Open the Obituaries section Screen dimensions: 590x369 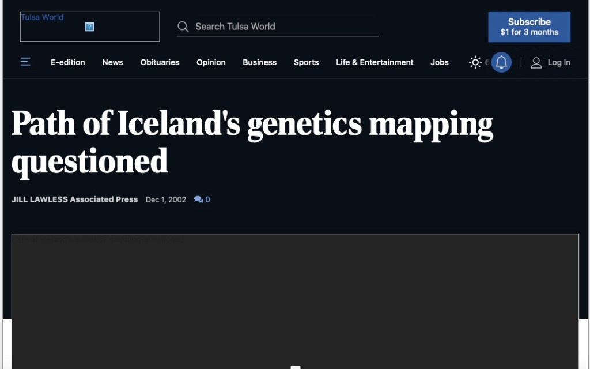pyautogui.click(x=160, y=62)
